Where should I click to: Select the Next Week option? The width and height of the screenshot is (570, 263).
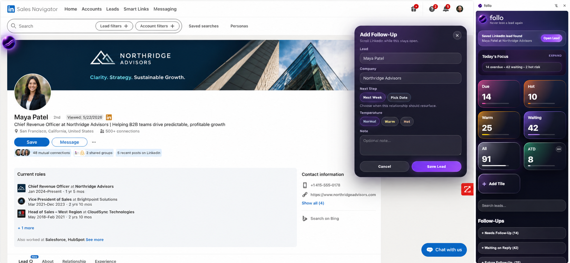(372, 97)
